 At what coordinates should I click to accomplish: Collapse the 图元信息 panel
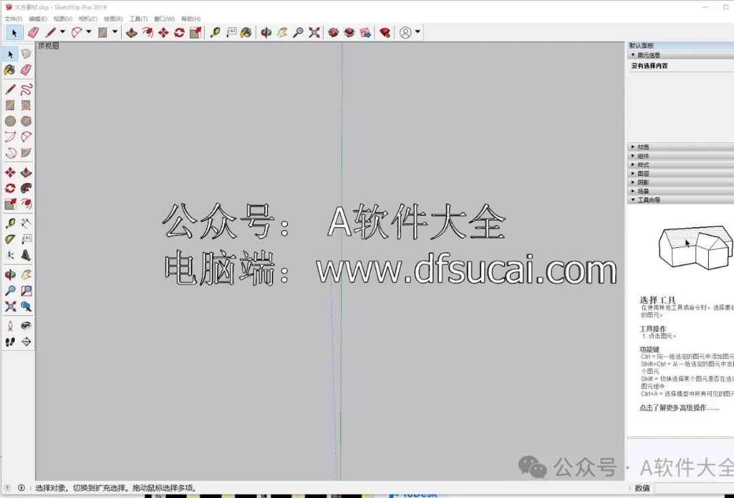pos(633,54)
